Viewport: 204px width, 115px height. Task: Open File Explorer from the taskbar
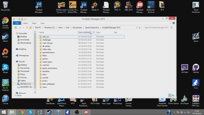pyautogui.click(x=12, y=112)
